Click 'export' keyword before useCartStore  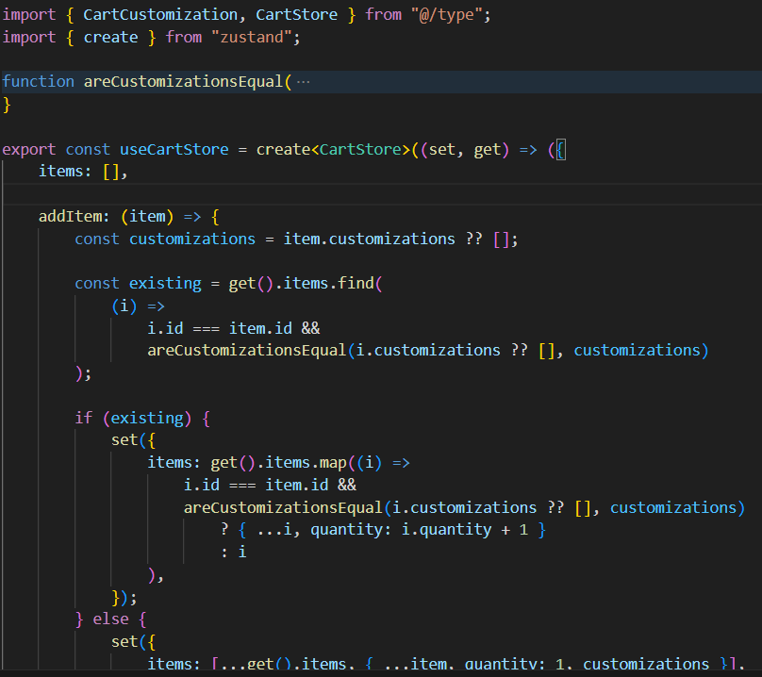click(28, 149)
